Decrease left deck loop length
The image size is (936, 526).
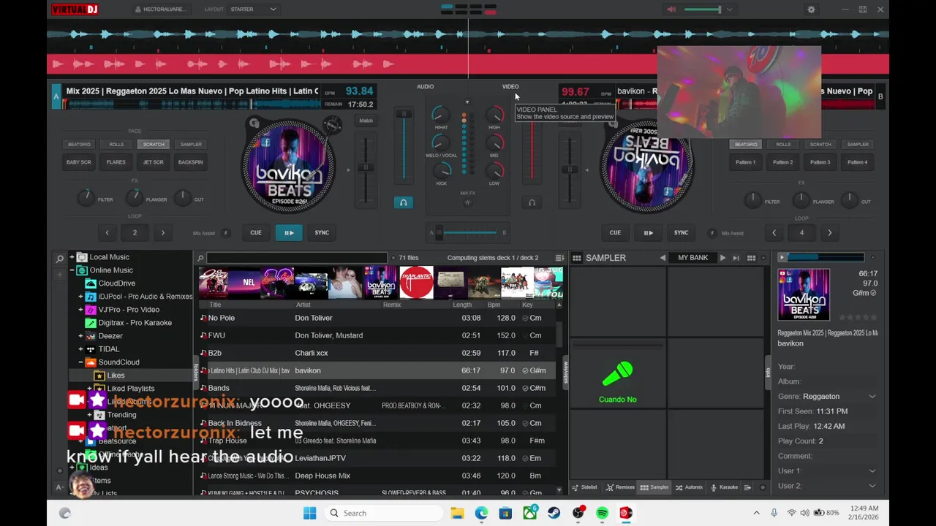tap(107, 233)
